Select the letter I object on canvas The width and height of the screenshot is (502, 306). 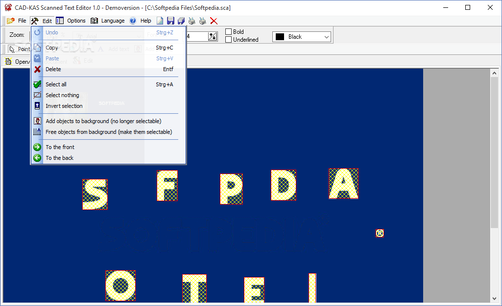pyautogui.click(x=312, y=288)
